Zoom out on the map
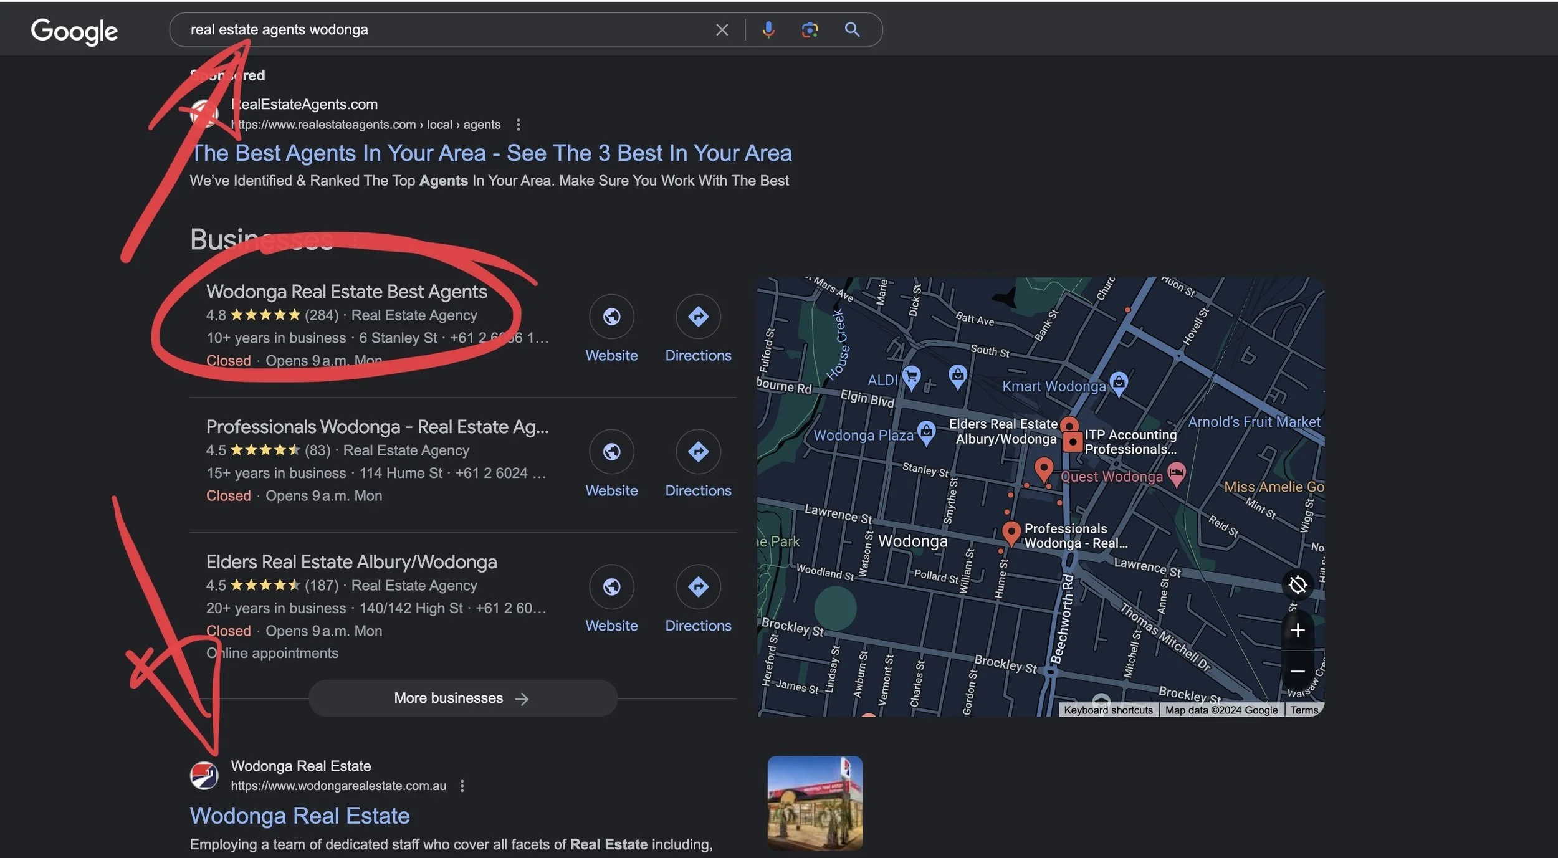The image size is (1558, 858). 1298,671
